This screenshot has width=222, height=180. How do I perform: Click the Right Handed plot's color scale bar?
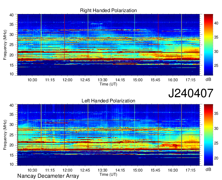208,45
